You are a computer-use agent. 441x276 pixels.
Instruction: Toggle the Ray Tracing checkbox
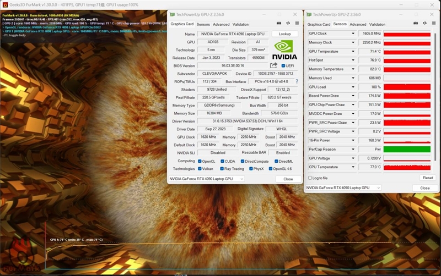click(222, 169)
